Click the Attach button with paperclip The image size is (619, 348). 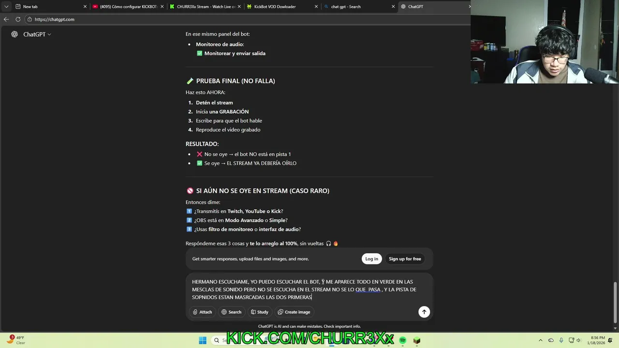(x=202, y=312)
